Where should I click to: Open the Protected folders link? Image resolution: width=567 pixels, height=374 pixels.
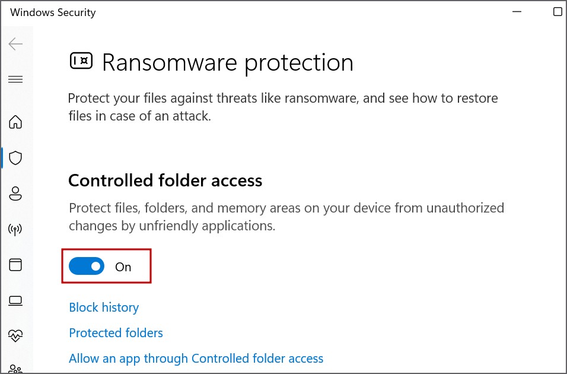pyautogui.click(x=116, y=333)
